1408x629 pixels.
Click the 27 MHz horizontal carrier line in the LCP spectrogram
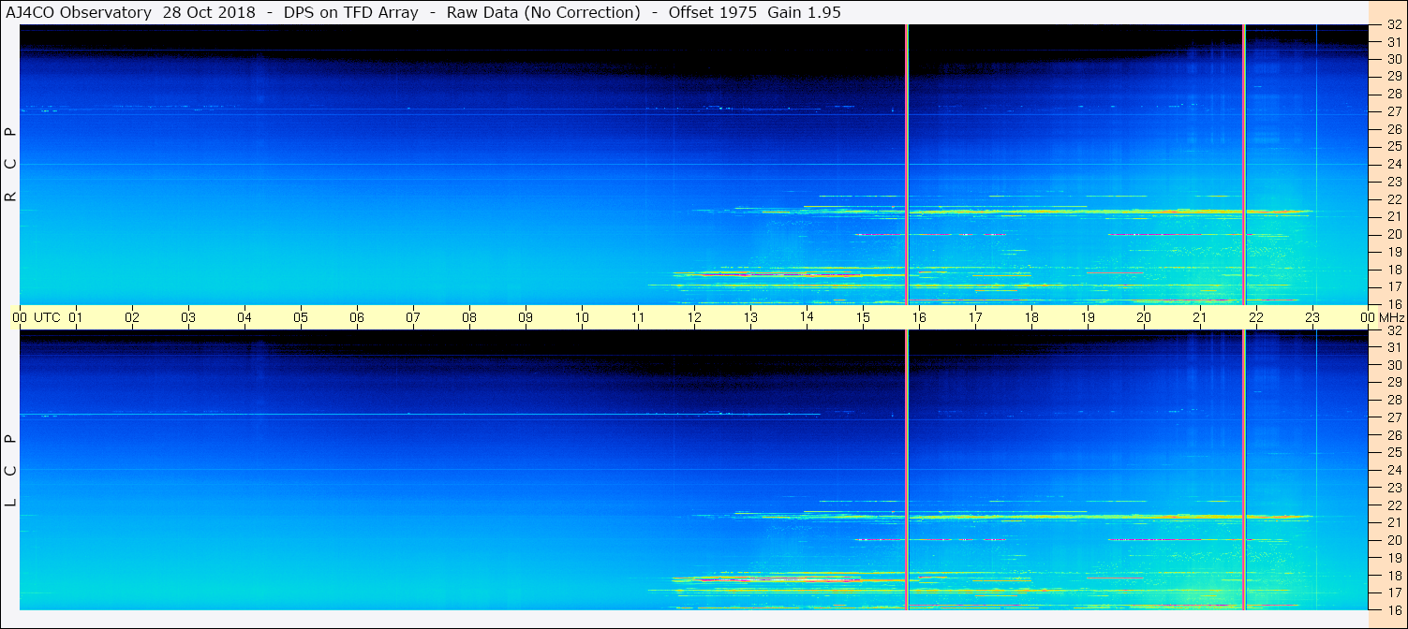point(420,414)
